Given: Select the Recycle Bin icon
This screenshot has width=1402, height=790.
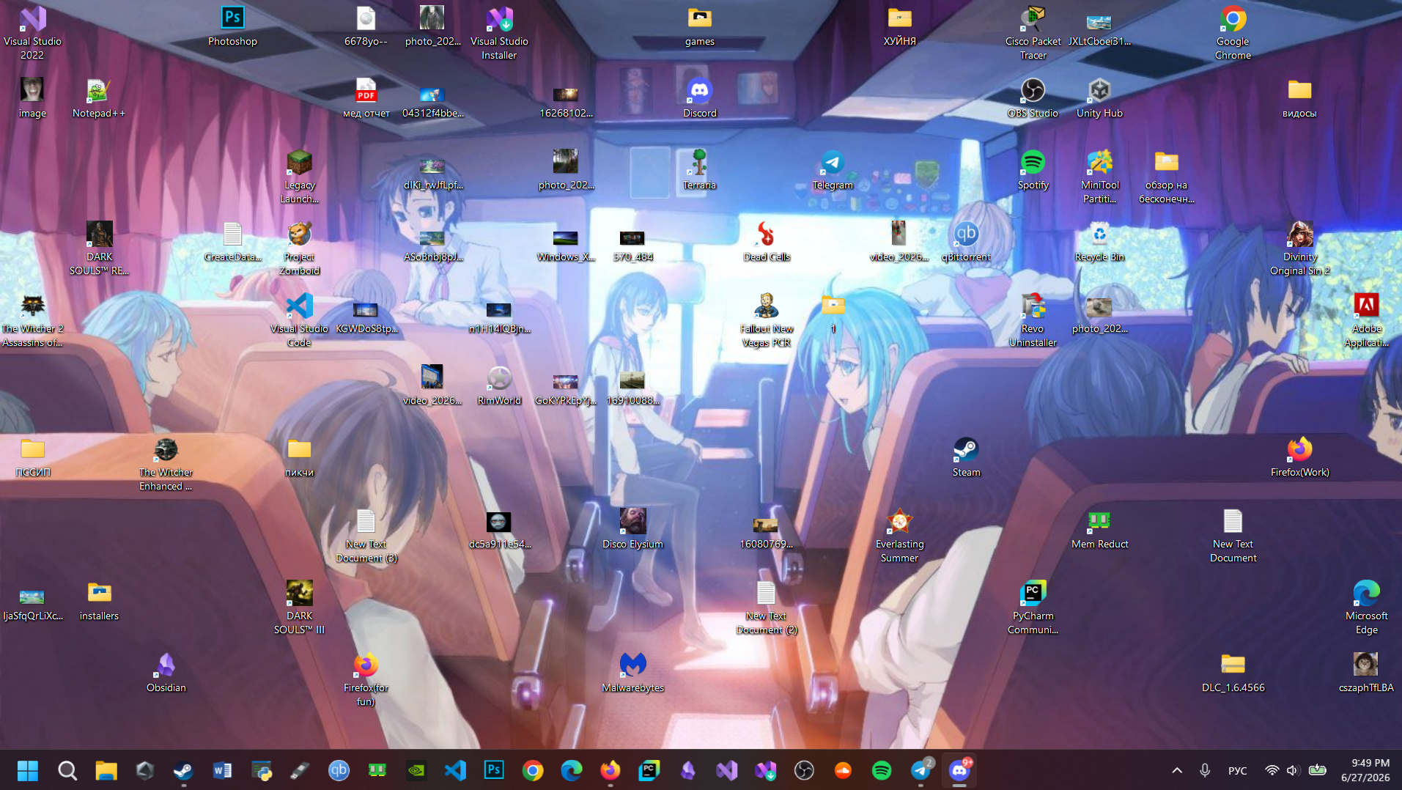Looking at the screenshot, I should coord(1099,242).
